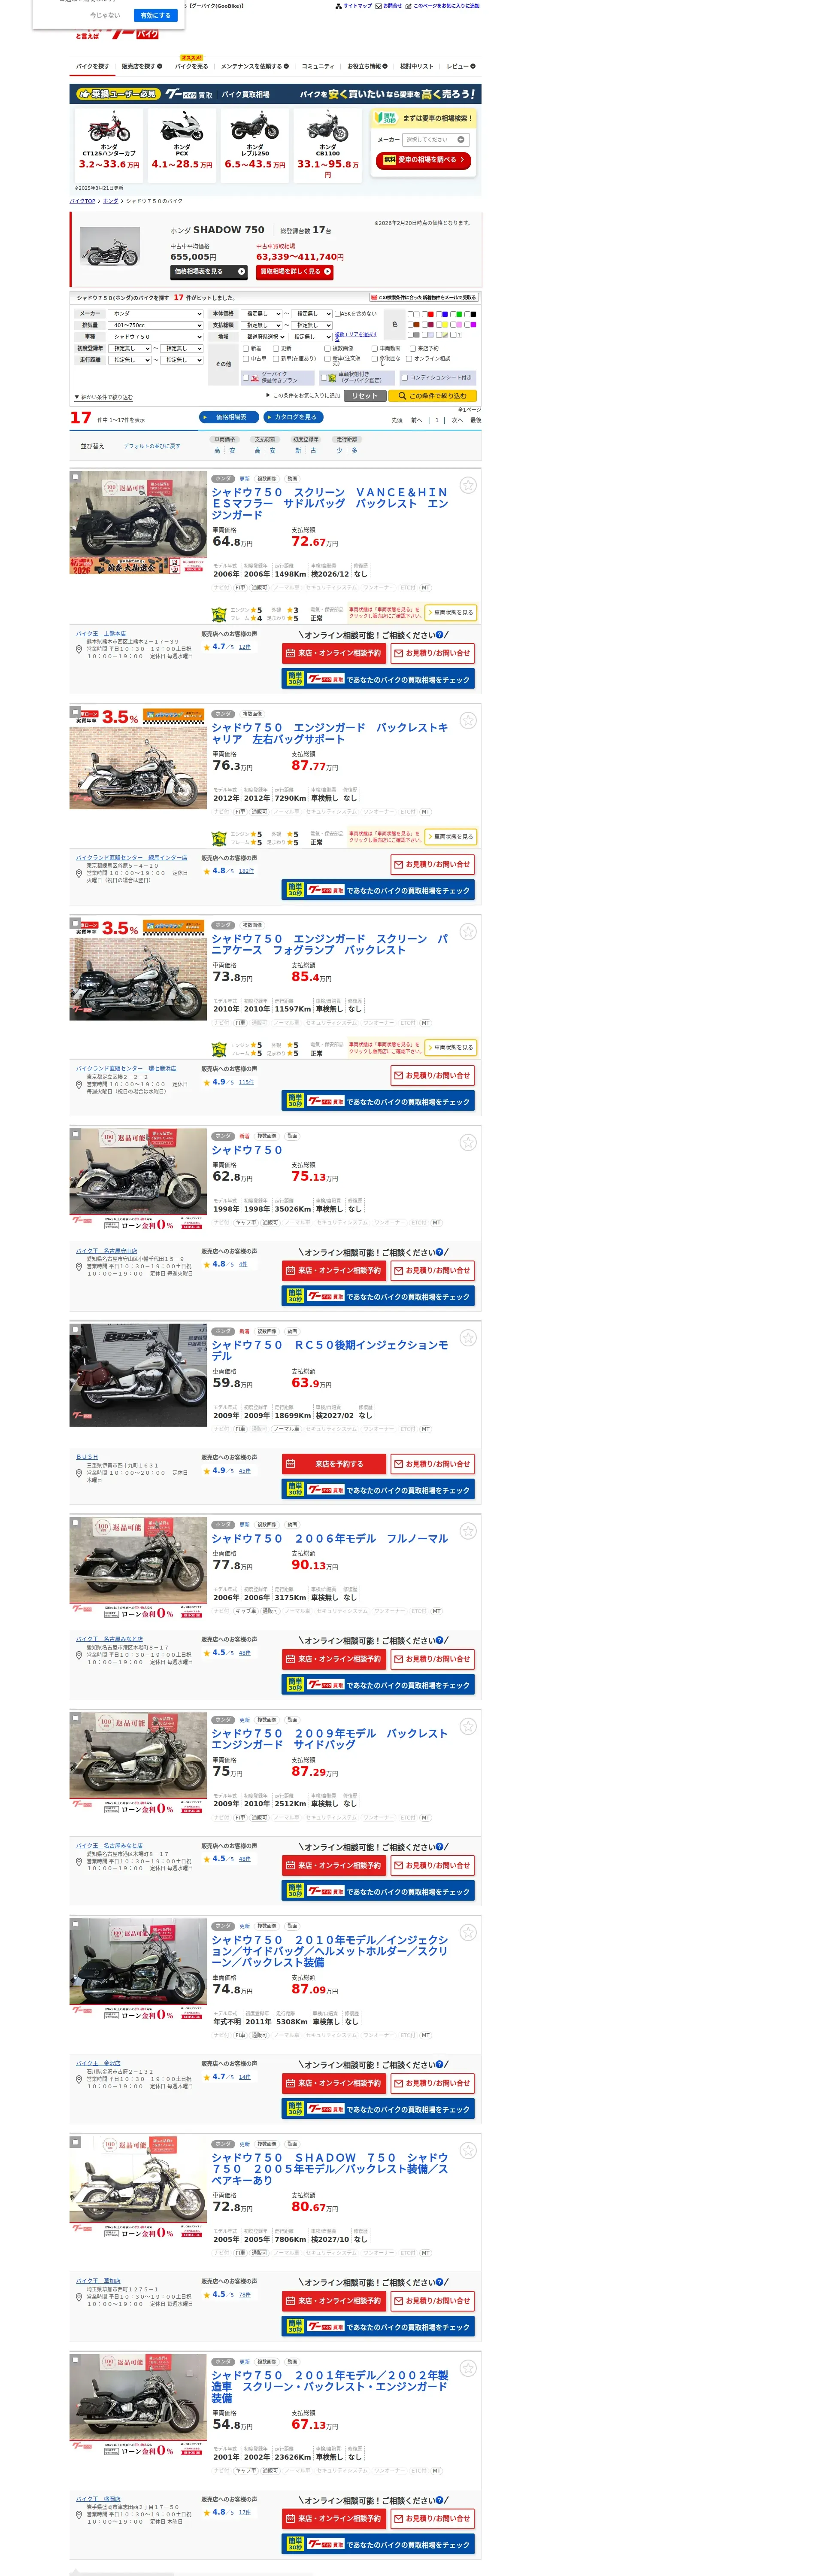Click the calendar icon to reserve a BUSH visit
Screen dimensions: 824x2576
[291, 1464]
